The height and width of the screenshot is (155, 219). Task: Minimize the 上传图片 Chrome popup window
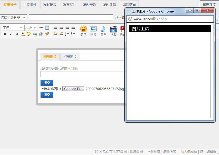click(x=190, y=10)
